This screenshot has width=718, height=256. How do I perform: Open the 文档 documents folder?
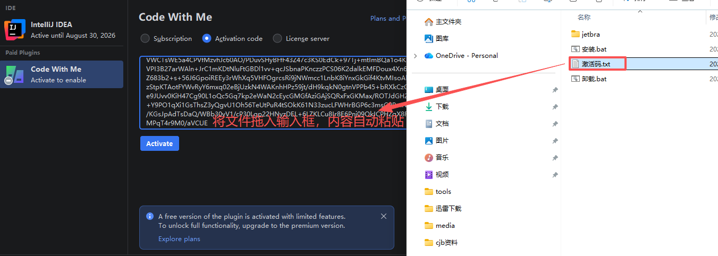point(437,124)
